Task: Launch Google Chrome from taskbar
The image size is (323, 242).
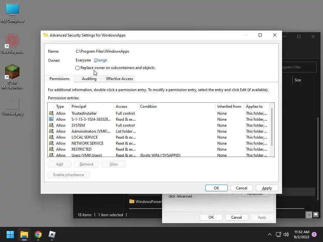Action: (x=38, y=234)
